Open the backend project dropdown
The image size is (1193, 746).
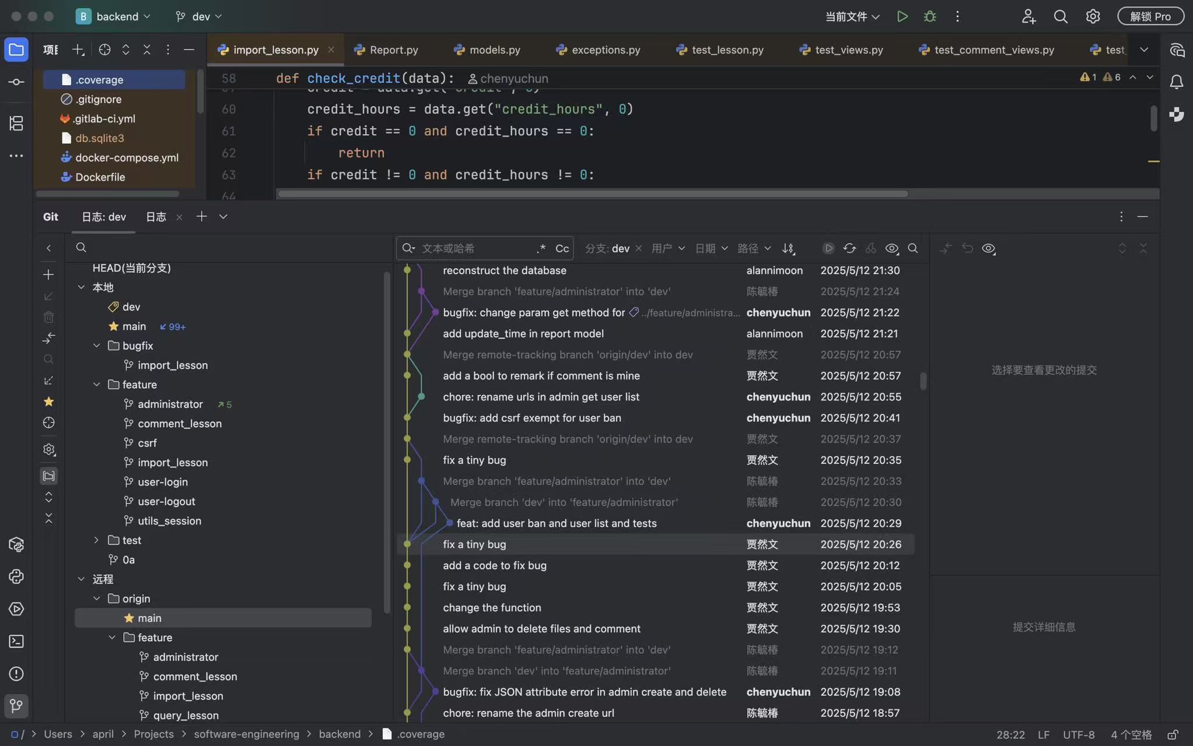coord(113,16)
